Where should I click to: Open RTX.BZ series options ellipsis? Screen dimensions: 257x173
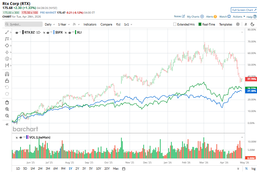(21, 32)
